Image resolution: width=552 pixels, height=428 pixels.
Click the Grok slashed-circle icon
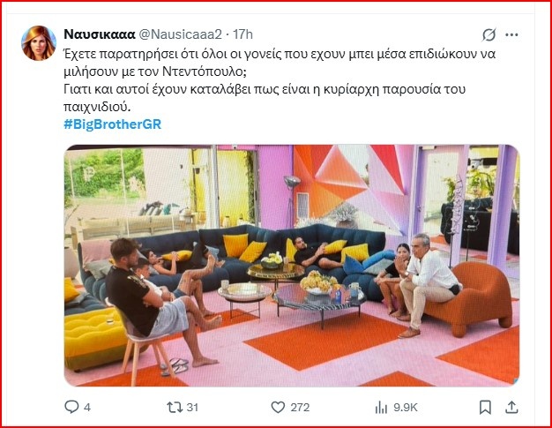(x=489, y=34)
